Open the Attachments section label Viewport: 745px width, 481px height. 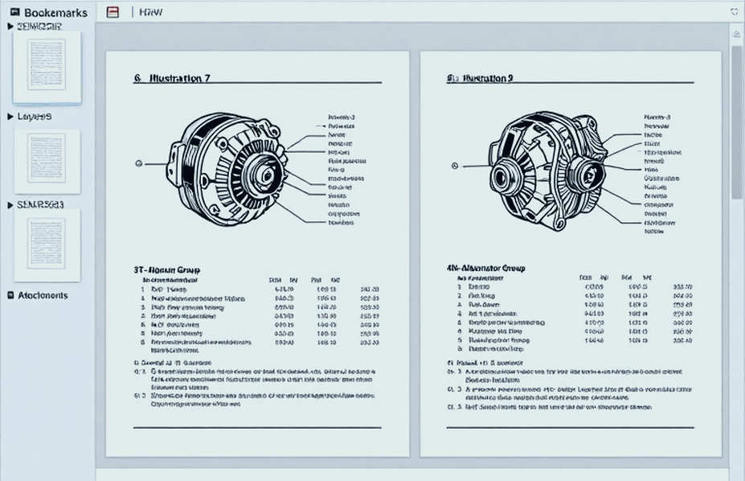click(43, 295)
